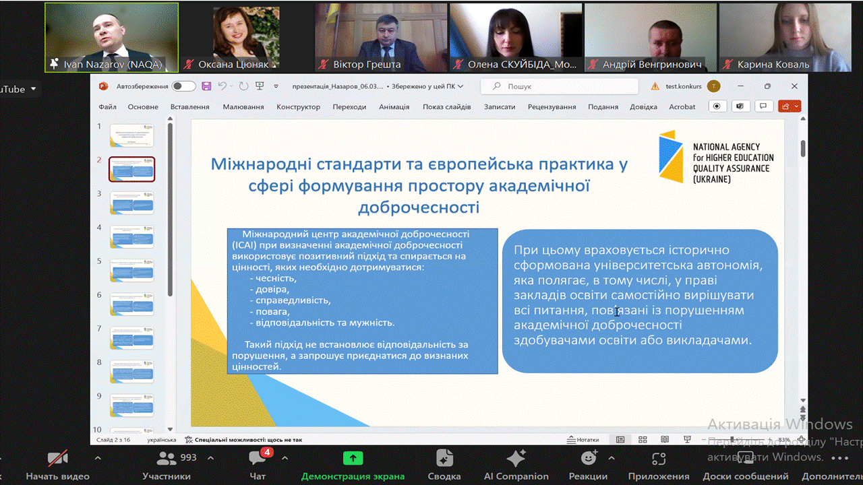Expand the arrow next to Участники
Image resolution: width=863 pixels, height=485 pixels.
click(209, 458)
